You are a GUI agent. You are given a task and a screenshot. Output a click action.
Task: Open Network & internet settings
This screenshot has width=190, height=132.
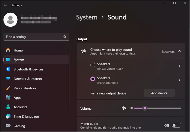pos(28,79)
